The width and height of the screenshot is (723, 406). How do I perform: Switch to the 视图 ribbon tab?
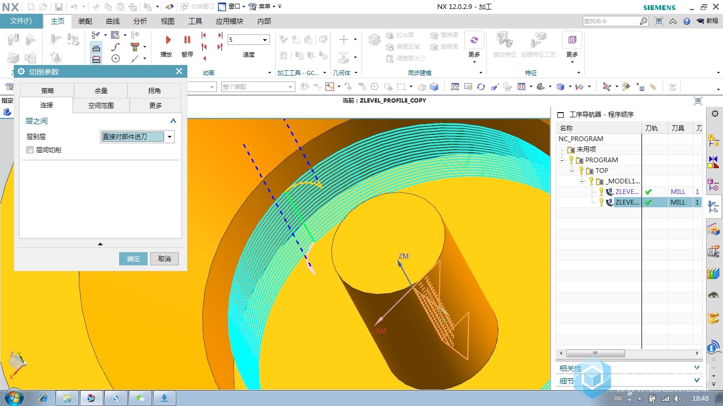(x=168, y=21)
